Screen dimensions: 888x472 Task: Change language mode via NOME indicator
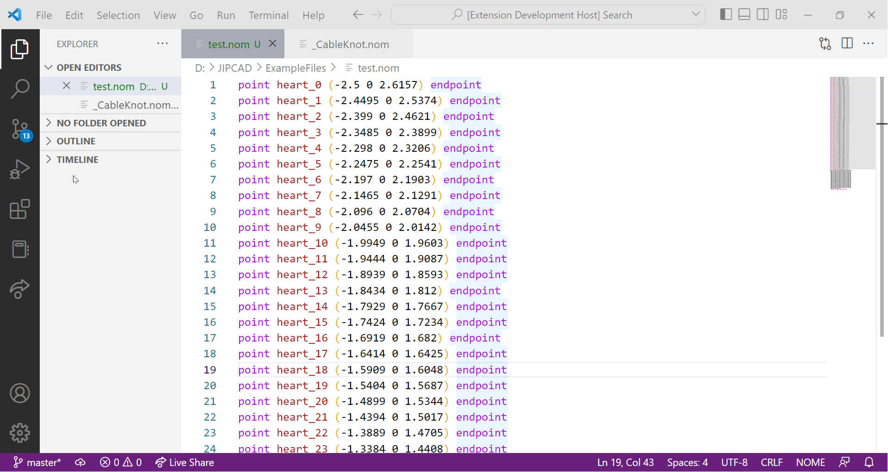(810, 462)
